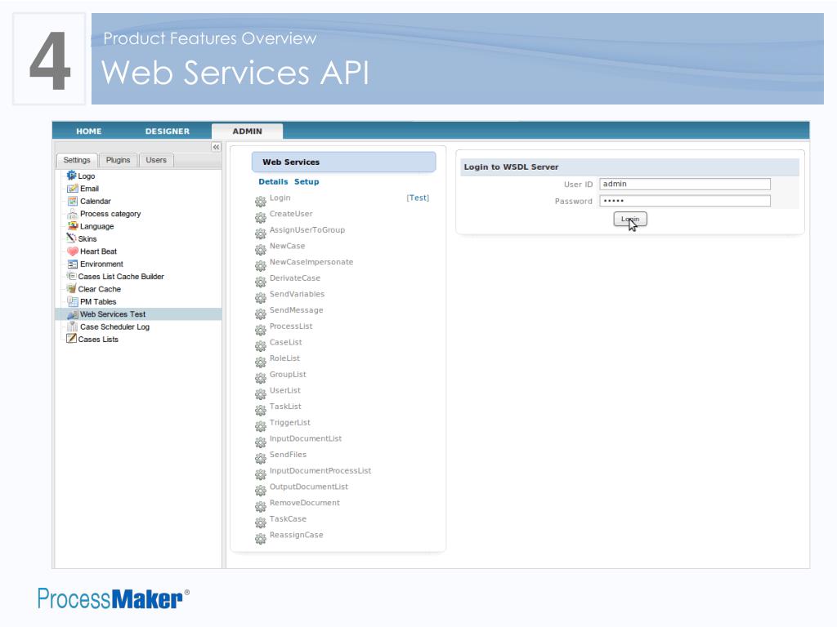Viewport: 837px width, 627px height.
Task: Switch to the Settings tab
Action: [x=77, y=160]
